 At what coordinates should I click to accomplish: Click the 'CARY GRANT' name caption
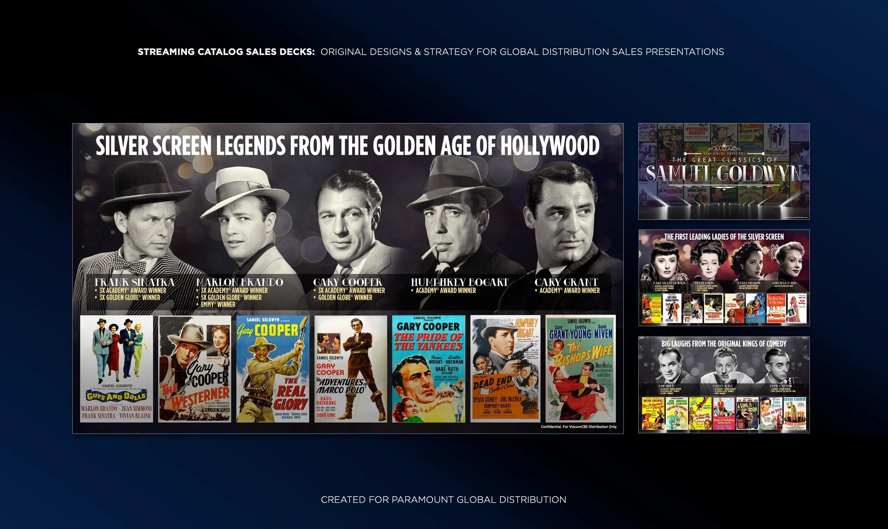click(x=566, y=282)
